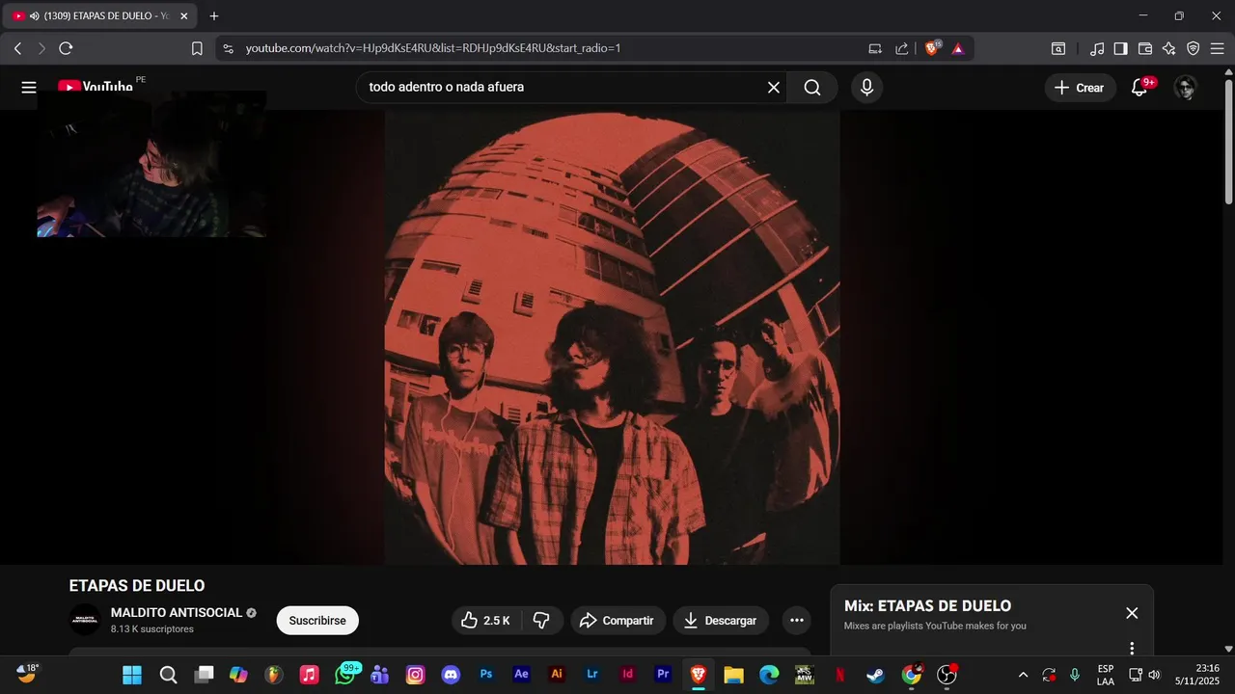Click the Compartir share button

coord(617,621)
